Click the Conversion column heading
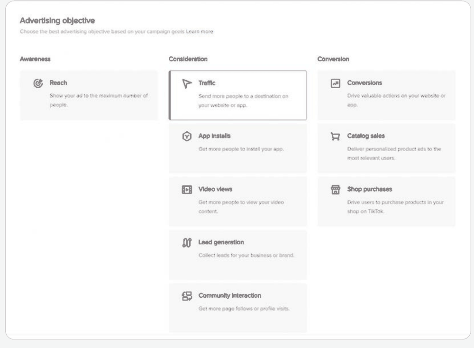Image resolution: width=474 pixels, height=348 pixels. click(333, 59)
